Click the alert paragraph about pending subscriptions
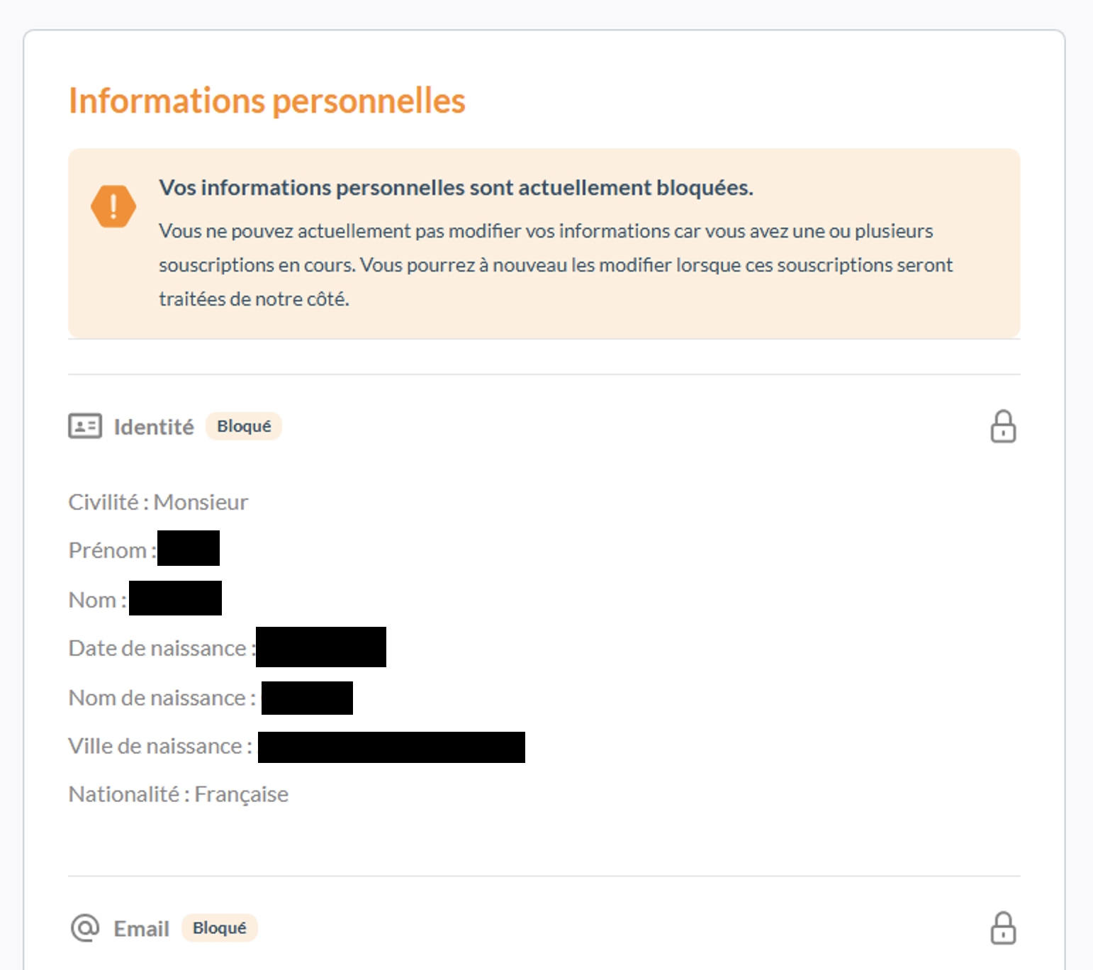 [x=555, y=264]
